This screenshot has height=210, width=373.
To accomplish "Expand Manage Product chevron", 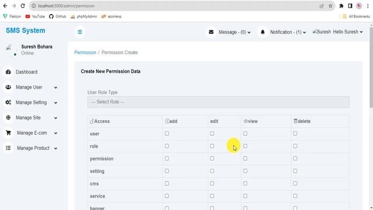I will 56,148.
